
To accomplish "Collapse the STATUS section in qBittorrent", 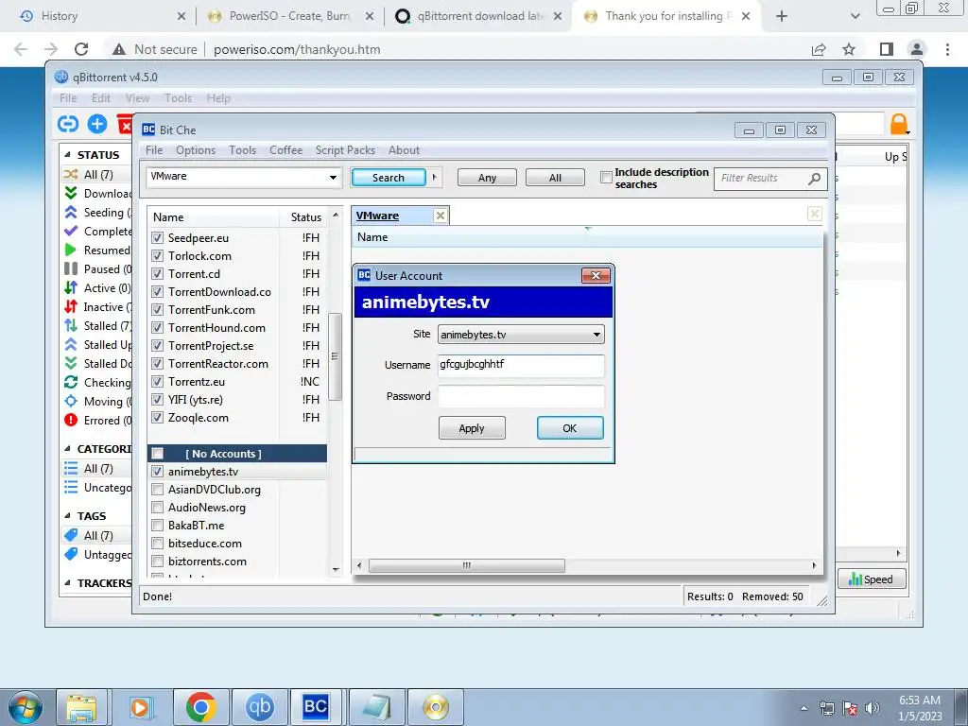I will (x=67, y=155).
